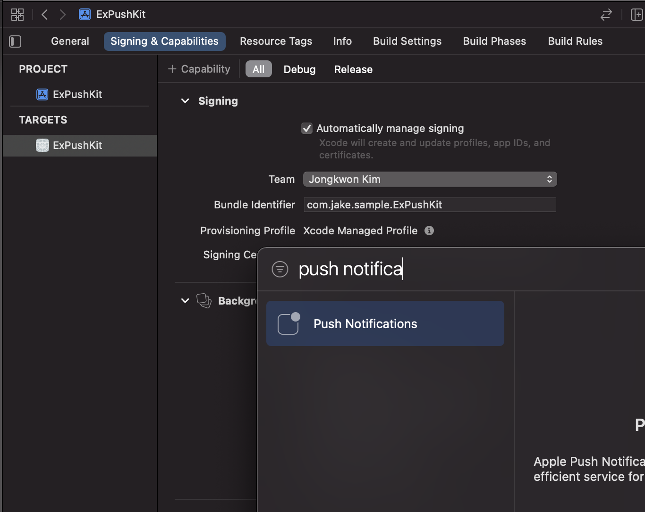Image resolution: width=645 pixels, height=512 pixels.
Task: Collapse the Signing section
Action: click(x=185, y=101)
